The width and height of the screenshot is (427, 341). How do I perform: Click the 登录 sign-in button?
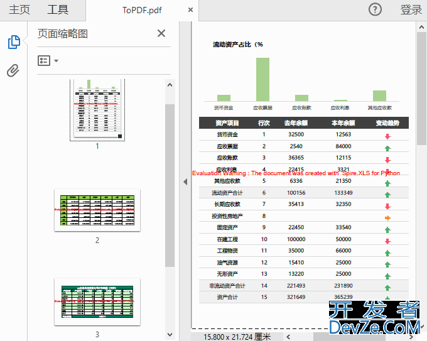pyautogui.click(x=411, y=10)
